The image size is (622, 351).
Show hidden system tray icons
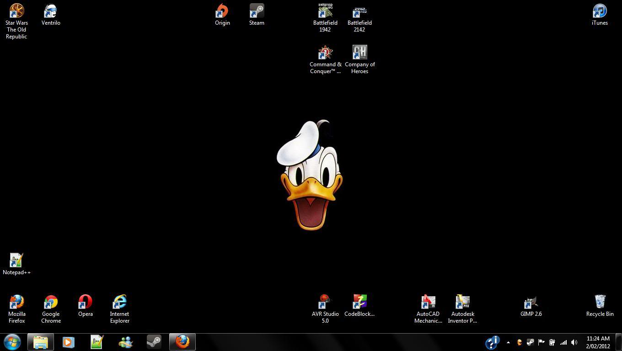[508, 342]
